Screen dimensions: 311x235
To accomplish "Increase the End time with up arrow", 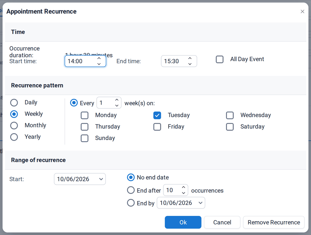I will [x=190, y=59].
